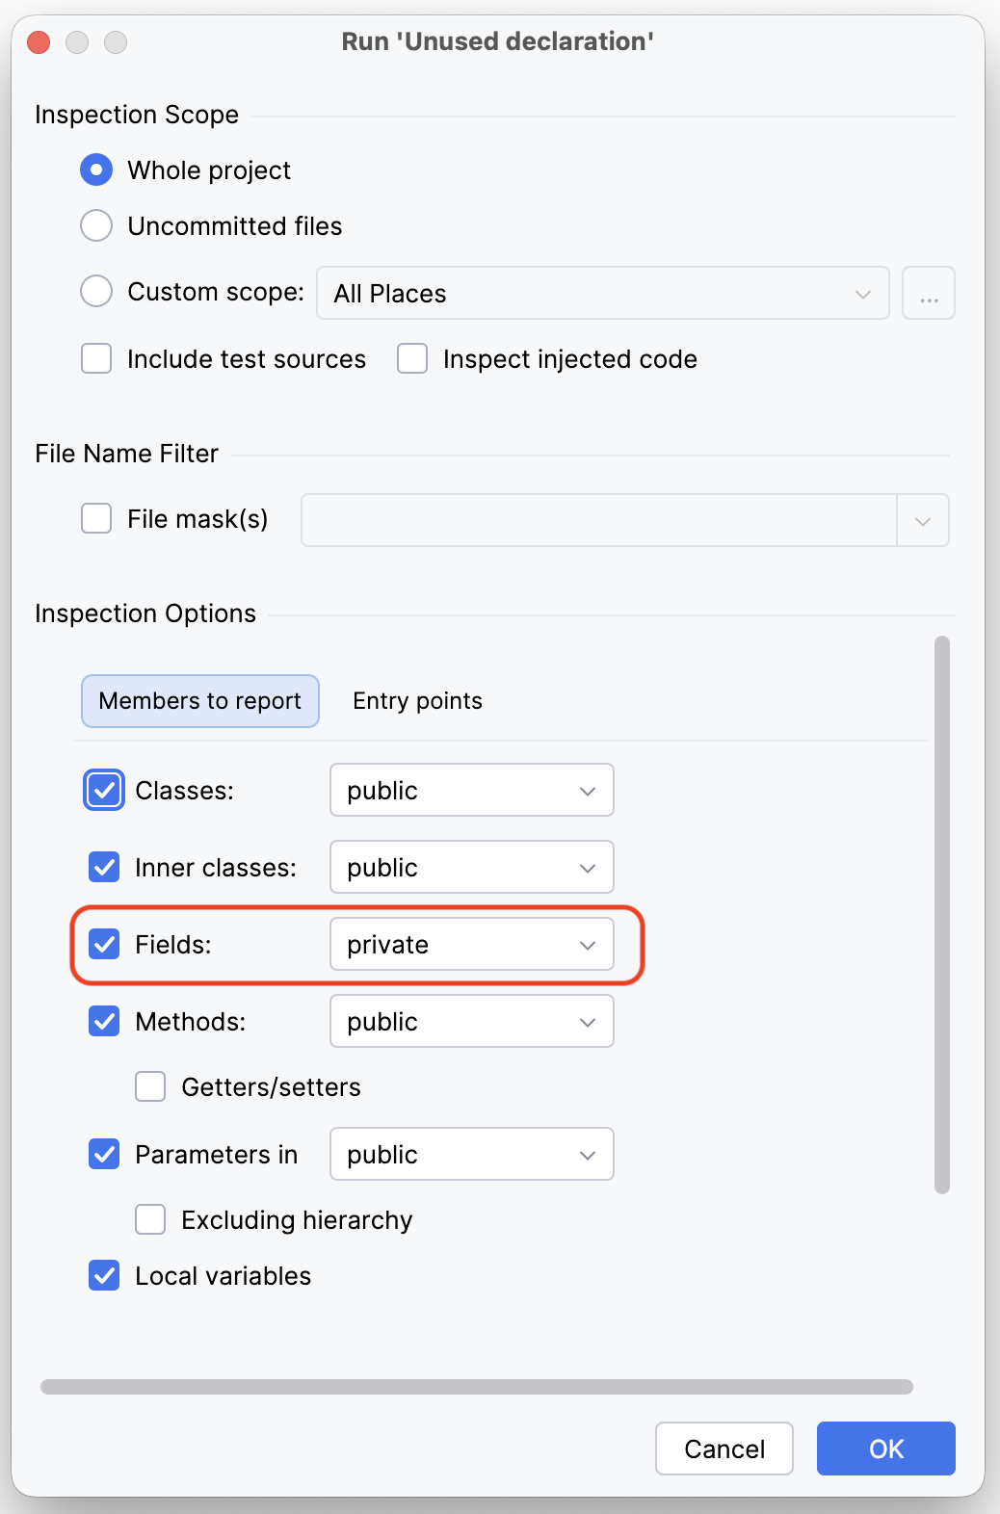Choose the Custom scope radio option

point(96,291)
